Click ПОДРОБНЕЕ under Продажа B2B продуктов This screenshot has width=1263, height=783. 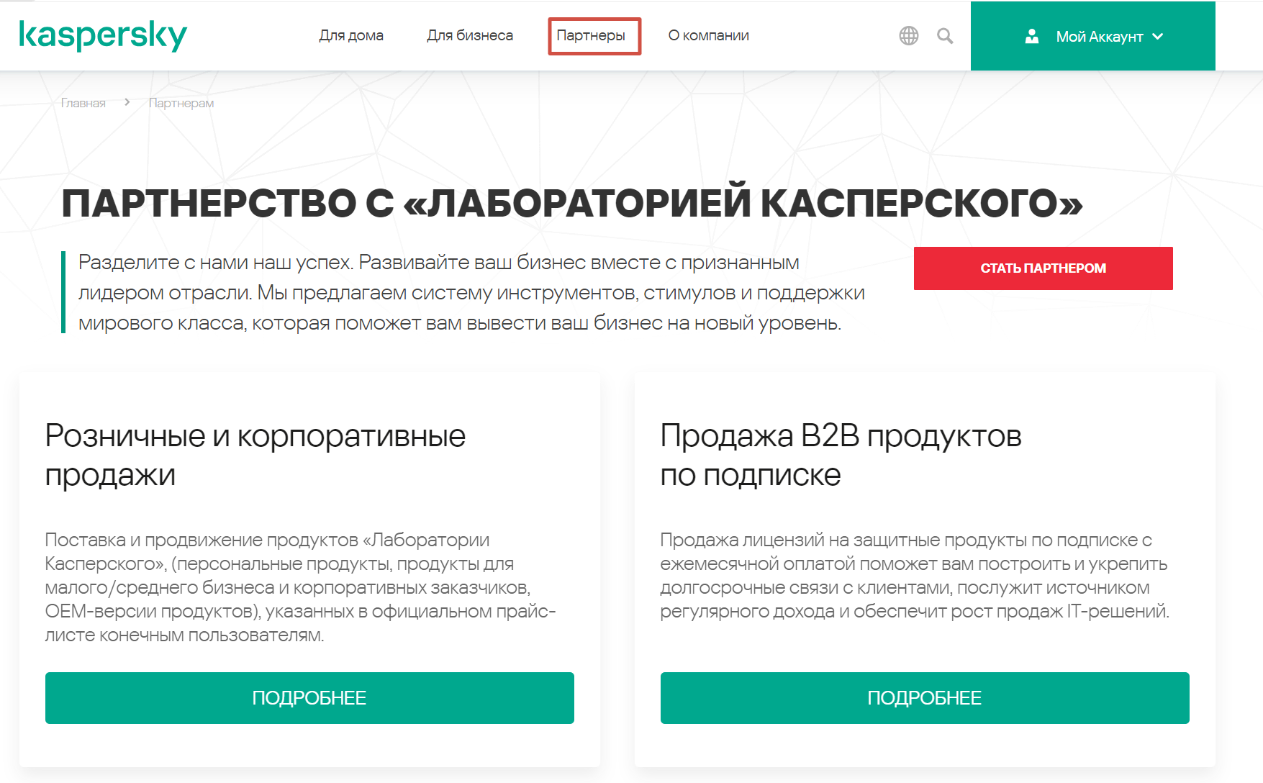tap(925, 698)
